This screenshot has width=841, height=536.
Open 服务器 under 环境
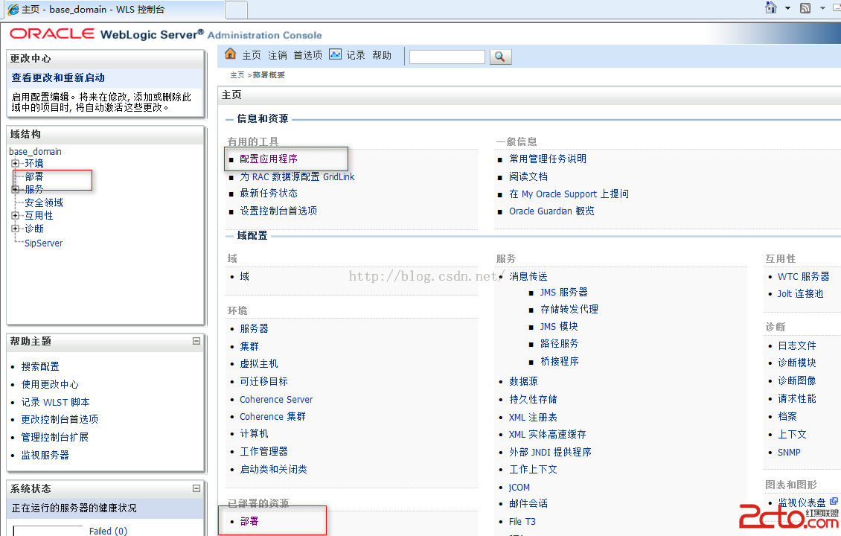pyautogui.click(x=255, y=328)
